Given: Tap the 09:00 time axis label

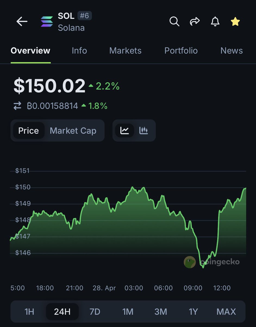Looking at the screenshot, I should click(x=193, y=288).
